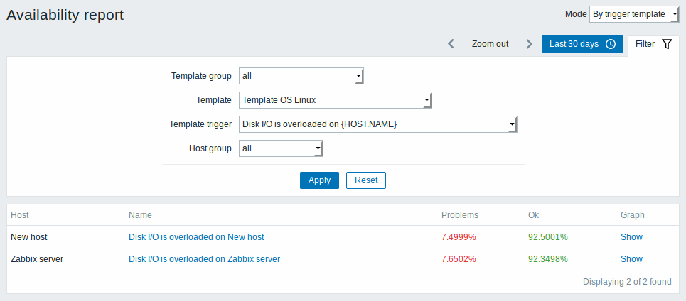This screenshot has width=686, height=301.
Task: Click the Problems column header
Action: (x=460, y=215)
